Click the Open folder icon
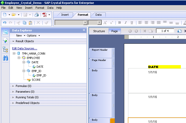 coord(14,15)
